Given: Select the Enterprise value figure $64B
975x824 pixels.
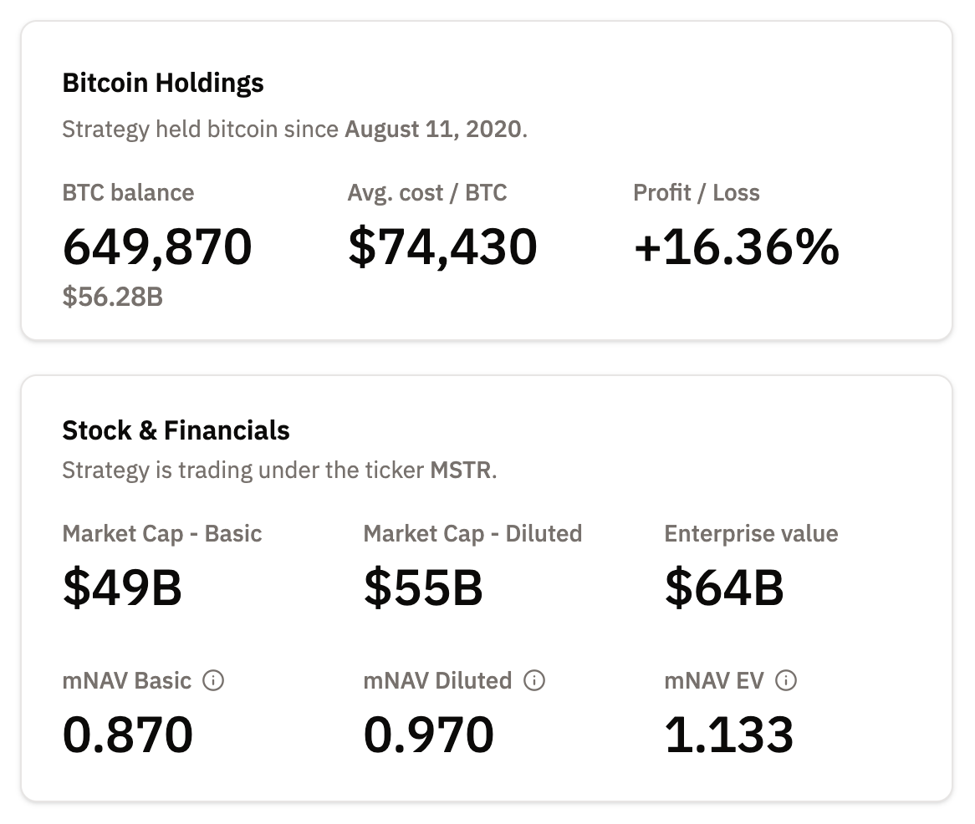Looking at the screenshot, I should click(723, 588).
